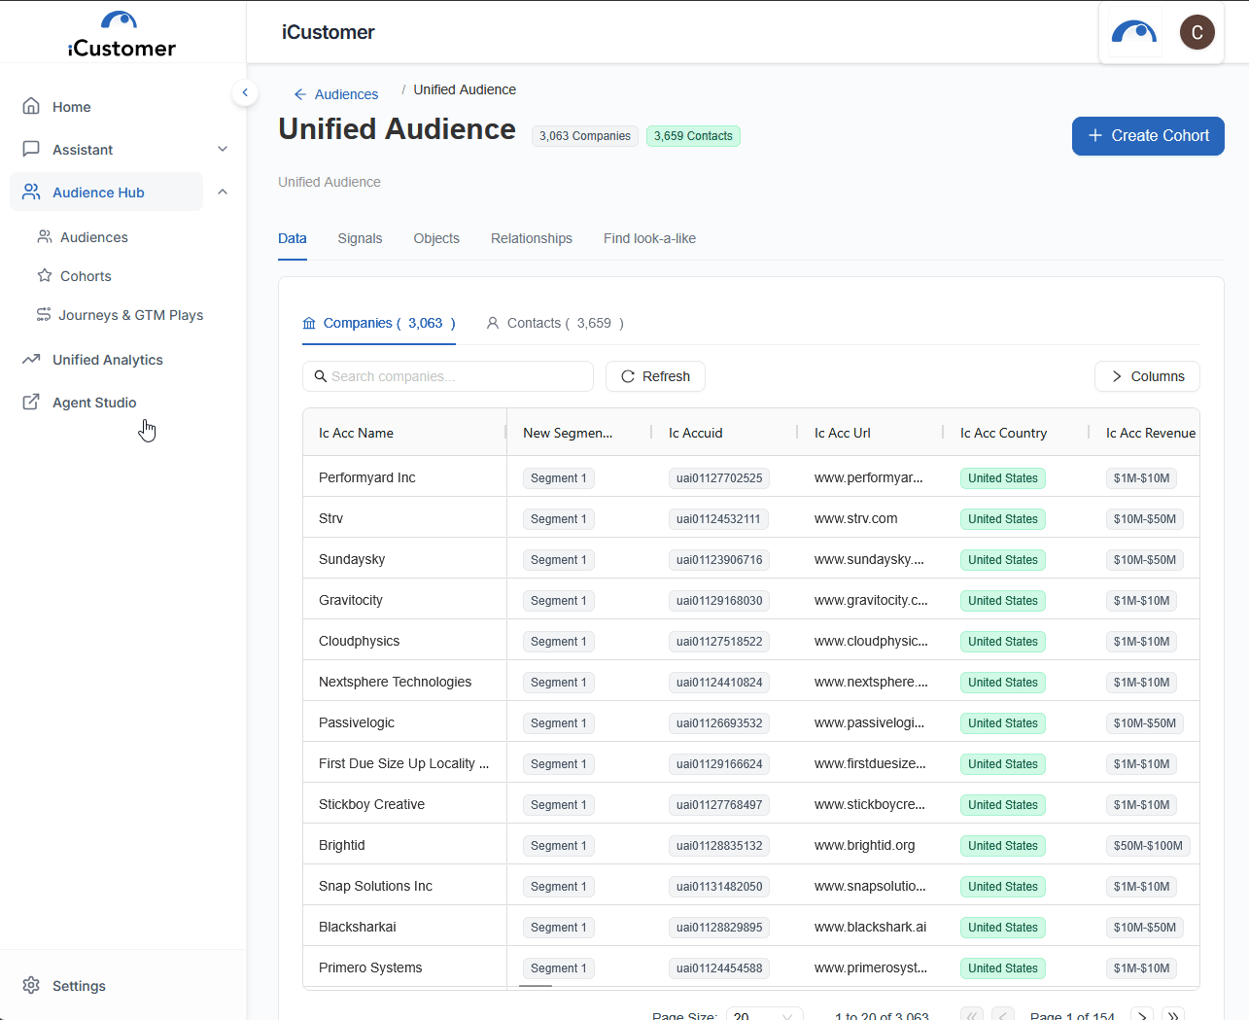This screenshot has width=1249, height=1020.
Task: Select the Strv company name
Action: coord(330,518)
